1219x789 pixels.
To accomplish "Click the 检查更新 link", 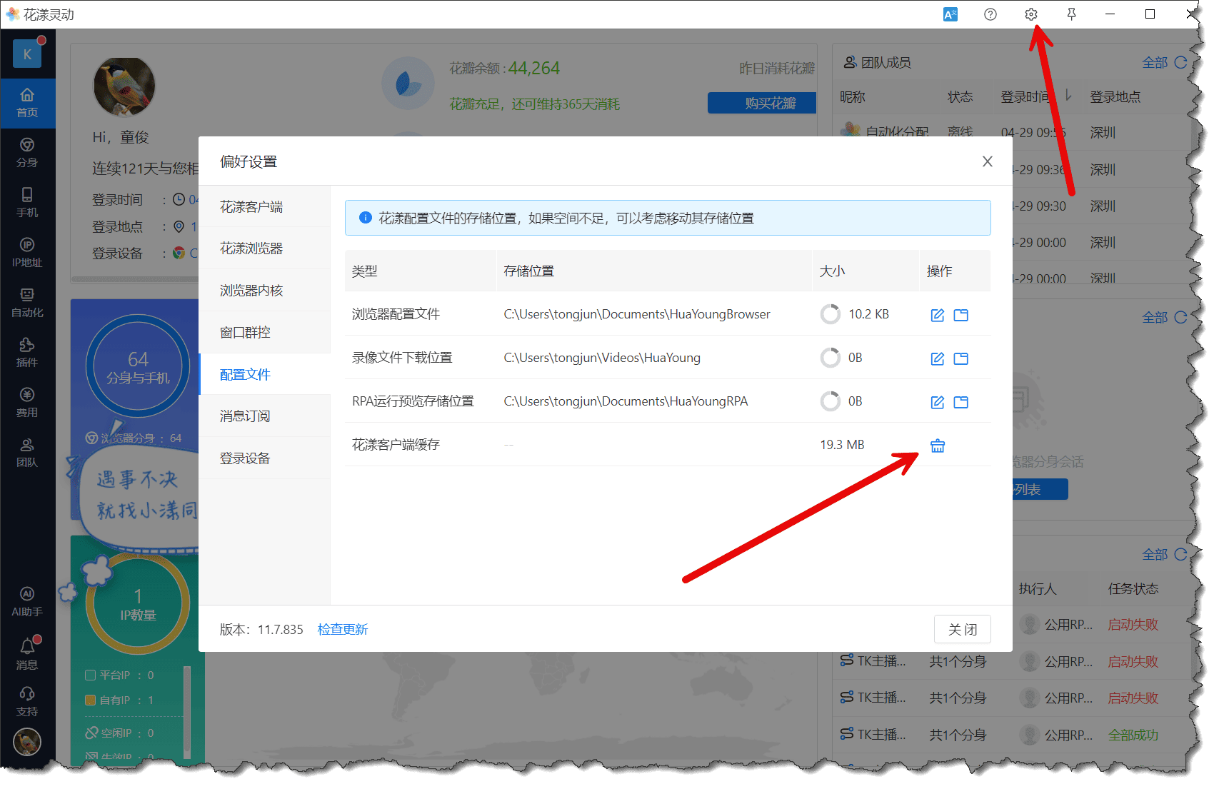I will click(343, 629).
